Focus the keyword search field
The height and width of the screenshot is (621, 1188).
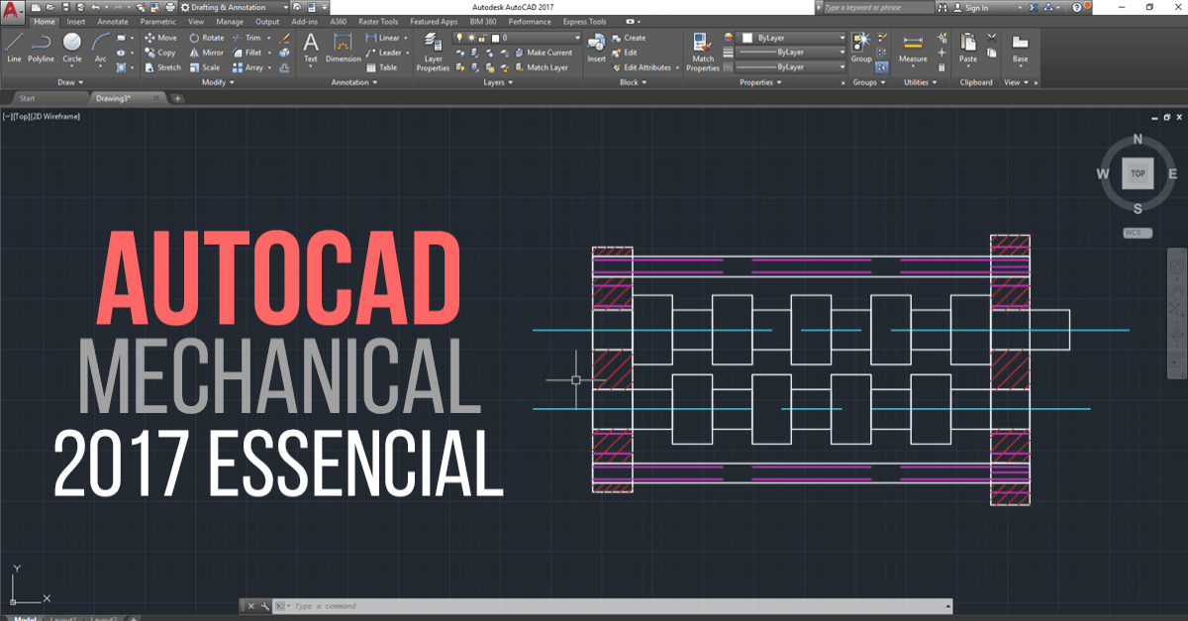[x=881, y=7]
